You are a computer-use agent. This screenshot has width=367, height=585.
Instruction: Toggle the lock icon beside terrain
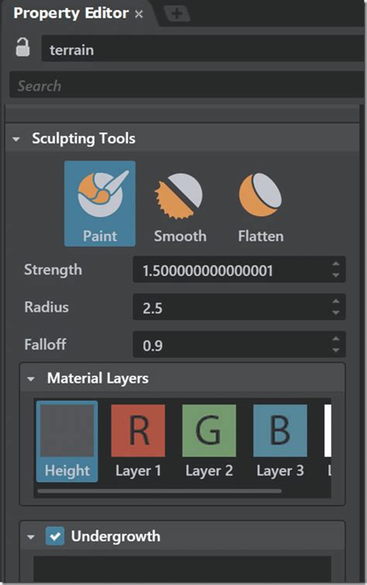[22, 48]
